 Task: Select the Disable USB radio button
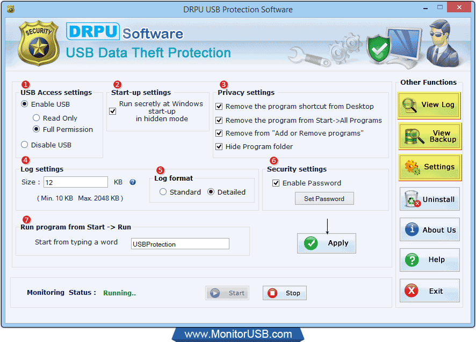tap(25, 145)
